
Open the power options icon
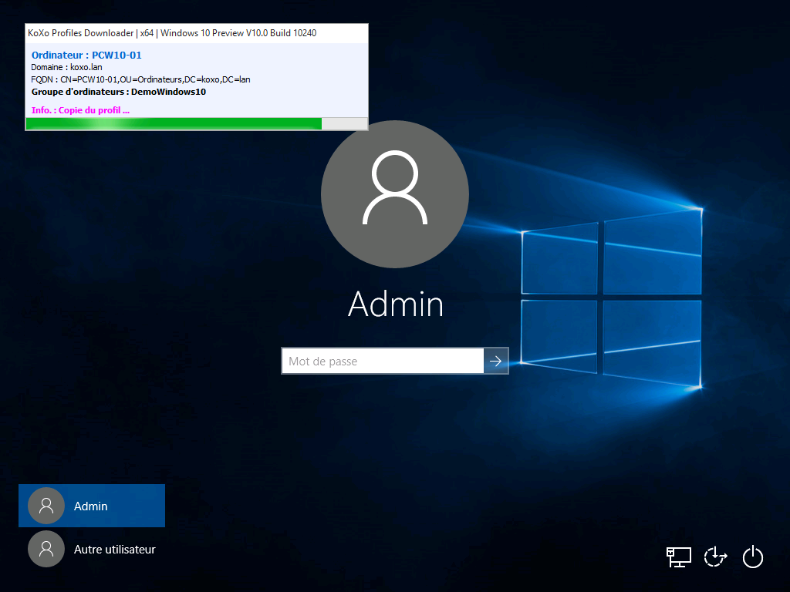(753, 557)
